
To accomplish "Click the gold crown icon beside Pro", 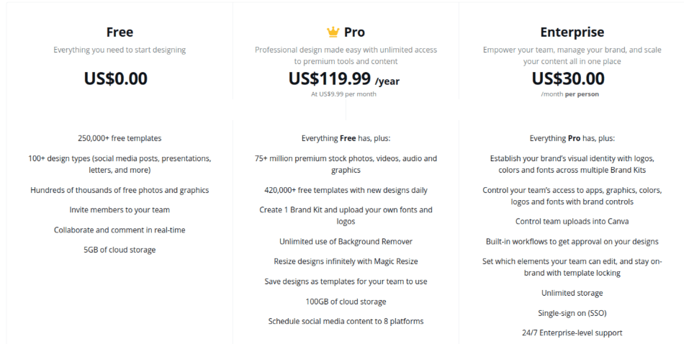I will [333, 32].
